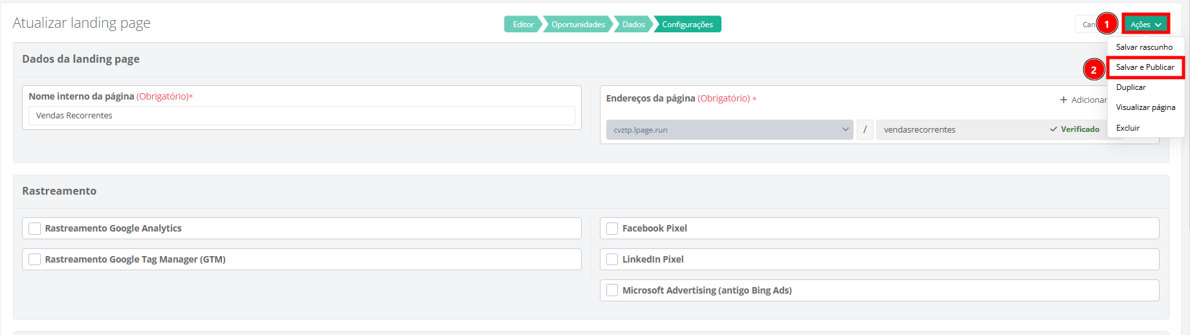Expand the cvztp.lpage.run domain dropdown

[x=729, y=129]
